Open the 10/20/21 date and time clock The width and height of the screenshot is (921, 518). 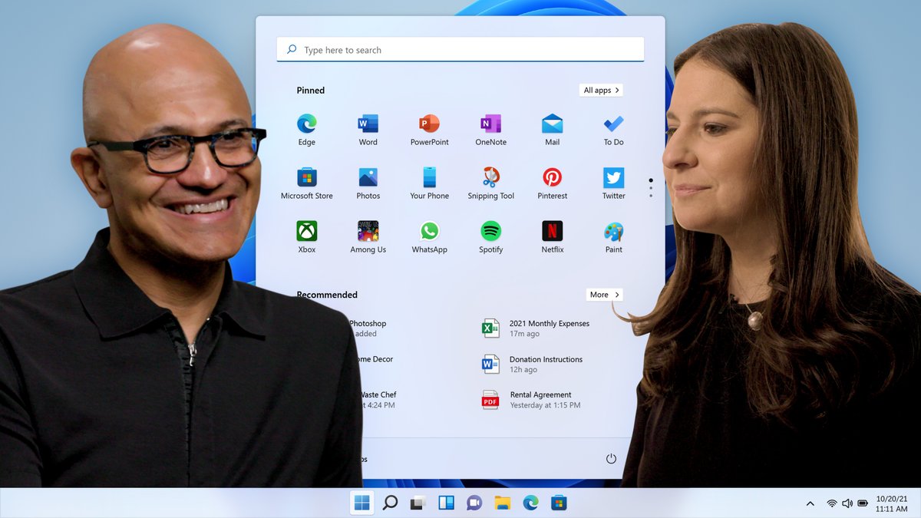pyautogui.click(x=891, y=503)
